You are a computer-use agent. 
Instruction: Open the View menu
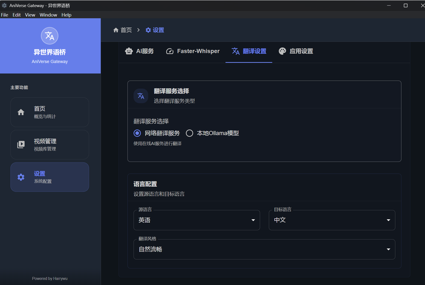coord(30,15)
